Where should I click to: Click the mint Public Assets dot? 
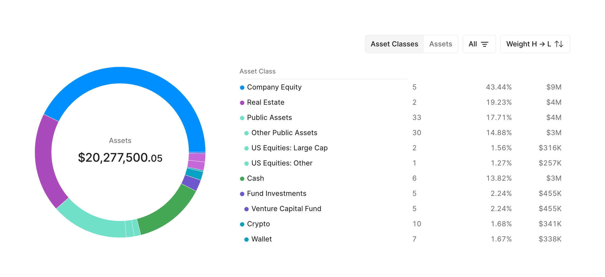(242, 118)
